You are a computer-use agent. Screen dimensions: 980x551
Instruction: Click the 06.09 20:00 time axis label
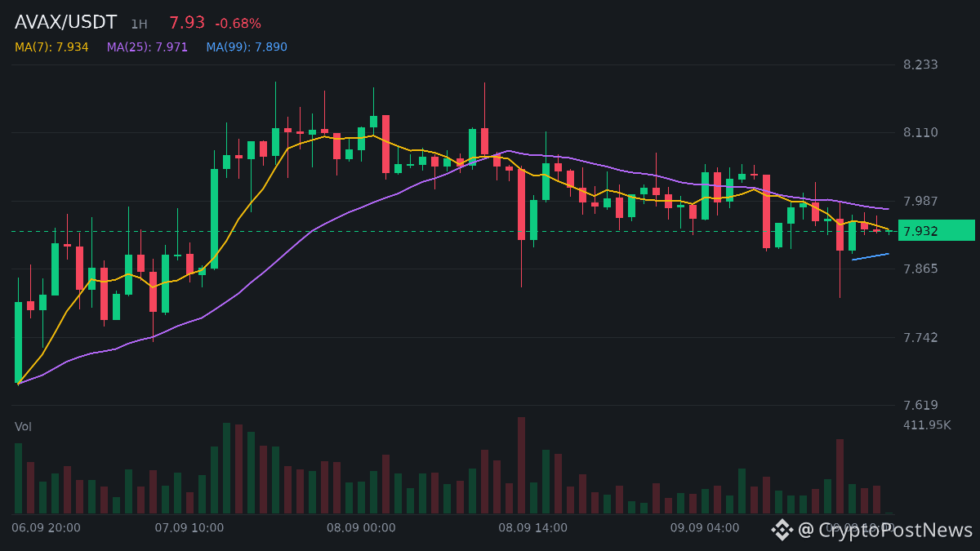click(x=46, y=528)
